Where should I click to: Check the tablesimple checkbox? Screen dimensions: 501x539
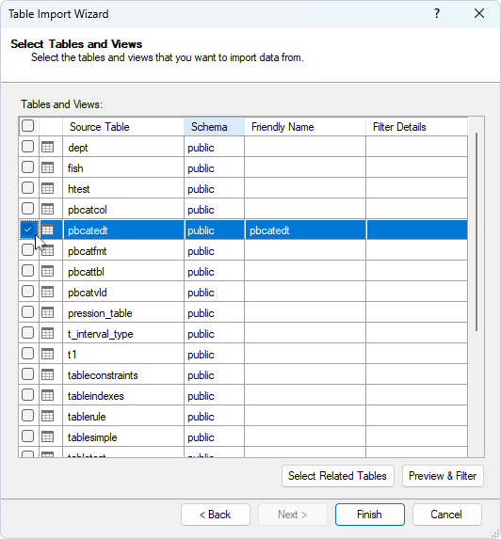point(28,436)
